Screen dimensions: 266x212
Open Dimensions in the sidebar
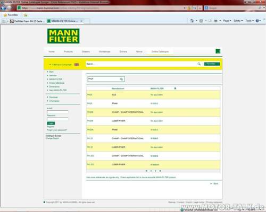point(54,86)
